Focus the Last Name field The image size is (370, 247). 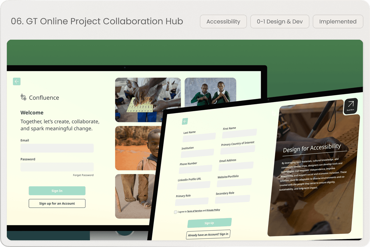tap(199, 138)
